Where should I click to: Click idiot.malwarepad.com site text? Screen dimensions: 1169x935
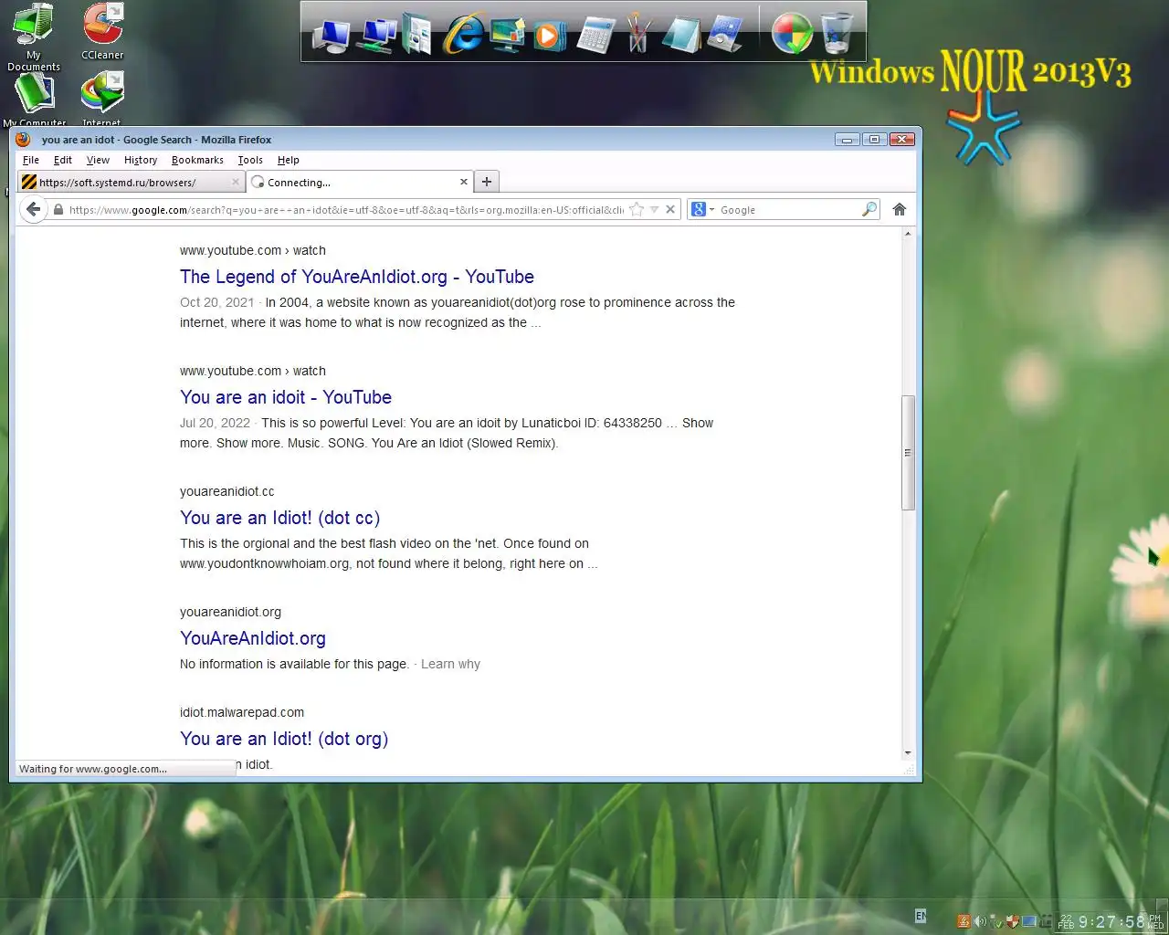242,712
